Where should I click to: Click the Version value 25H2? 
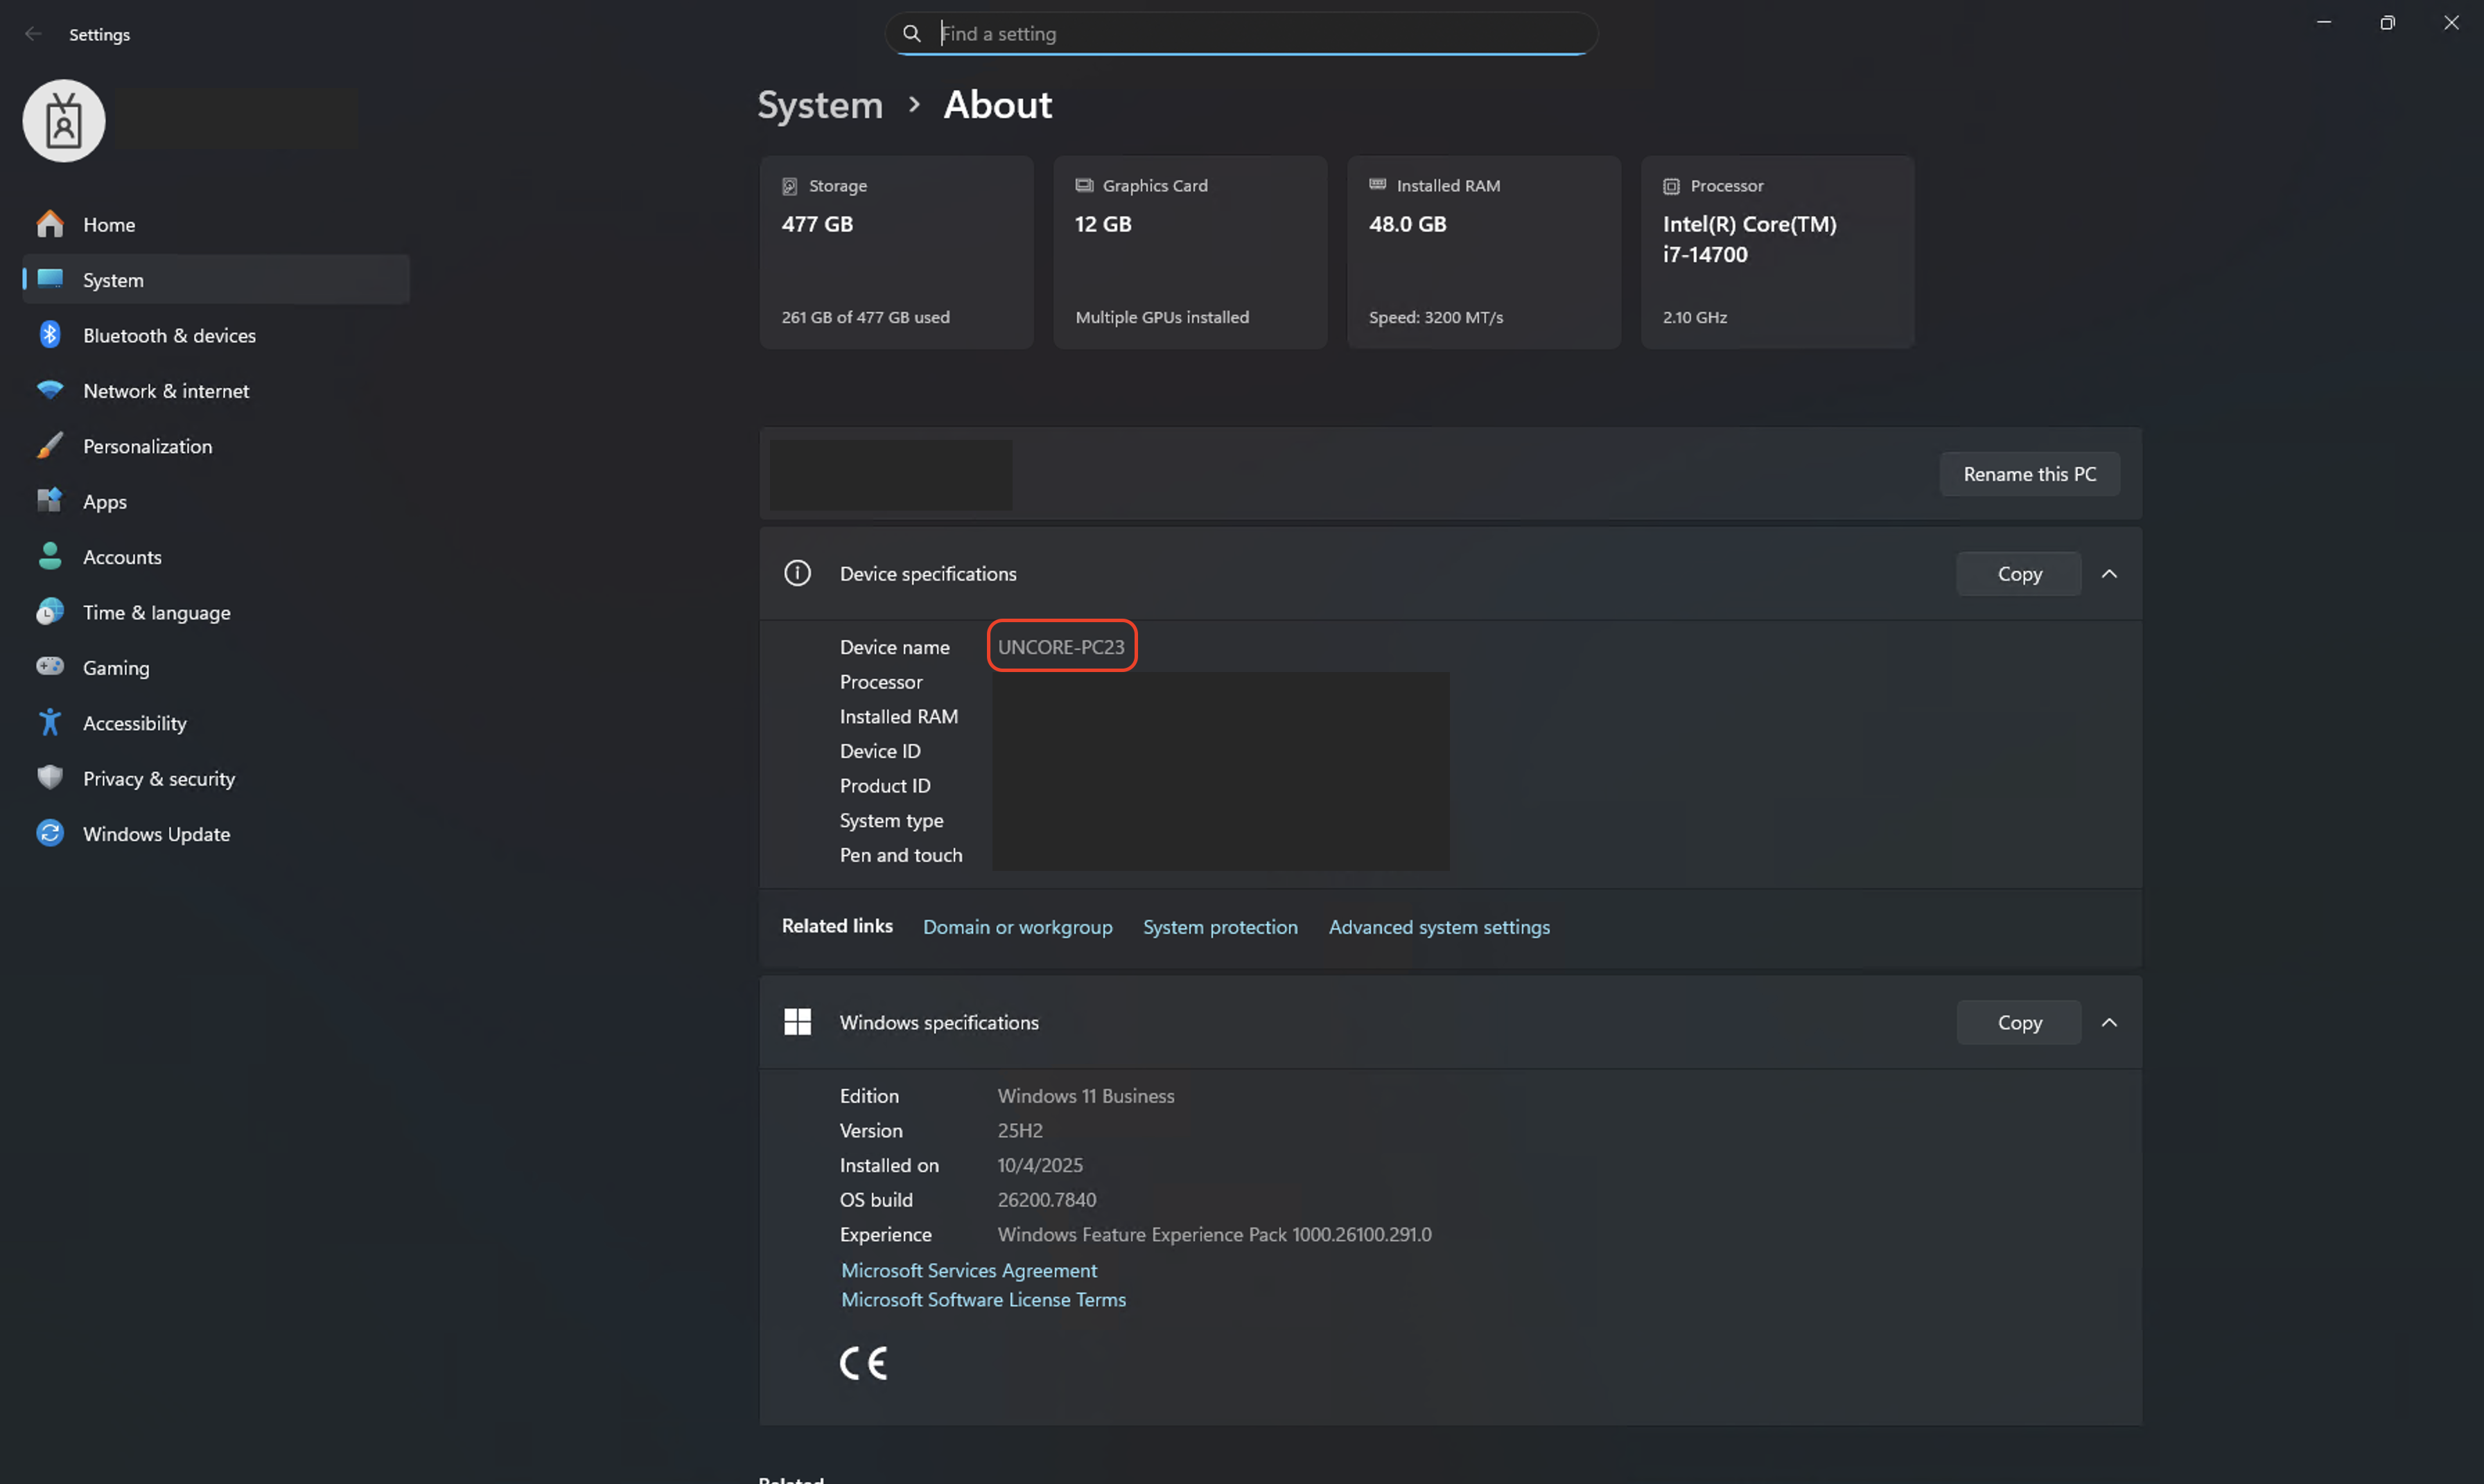click(x=1020, y=1130)
